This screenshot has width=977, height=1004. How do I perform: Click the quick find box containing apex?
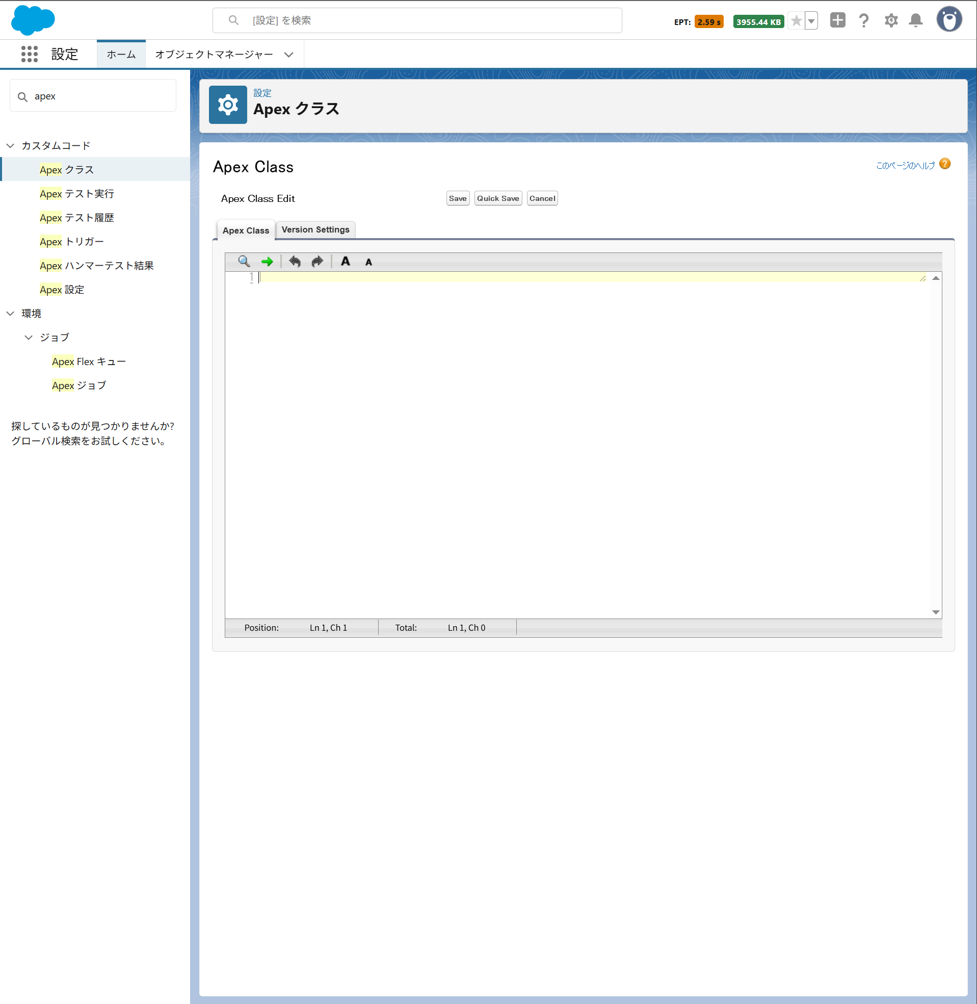93,96
